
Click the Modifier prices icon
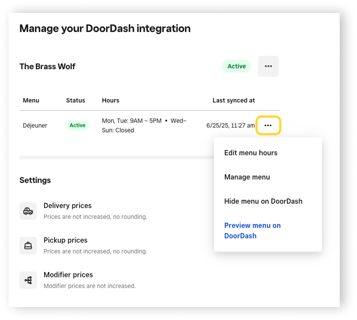coord(28,280)
